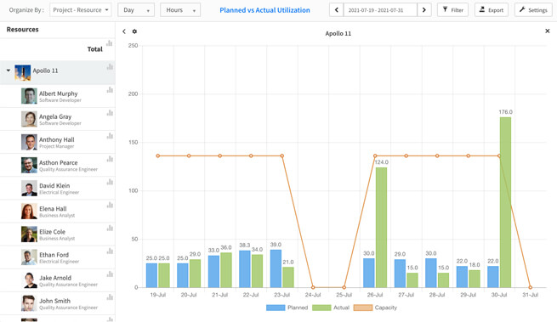Open the Day interval dropdown
Image resolution: width=557 pixels, height=322 pixels.
136,10
